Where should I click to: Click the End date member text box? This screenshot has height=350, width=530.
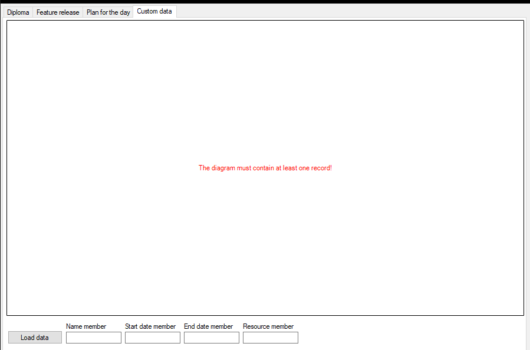click(212, 338)
